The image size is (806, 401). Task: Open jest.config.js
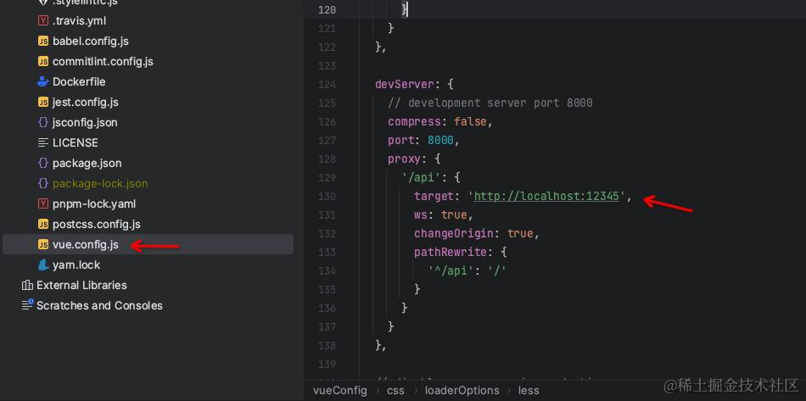point(86,103)
